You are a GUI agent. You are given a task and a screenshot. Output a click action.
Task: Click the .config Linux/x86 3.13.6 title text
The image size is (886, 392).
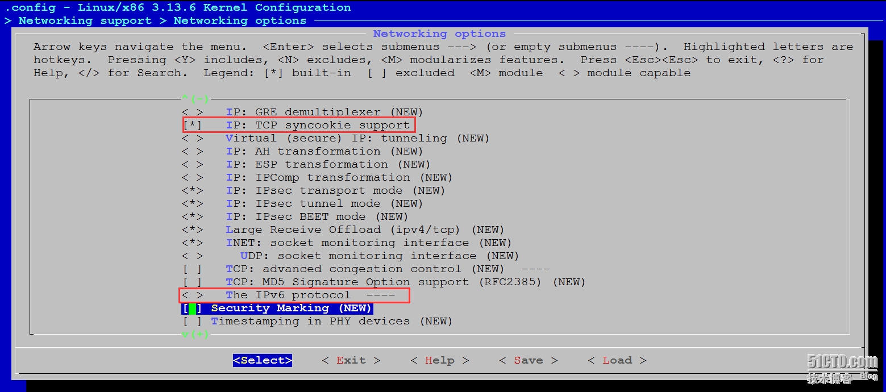point(178,7)
